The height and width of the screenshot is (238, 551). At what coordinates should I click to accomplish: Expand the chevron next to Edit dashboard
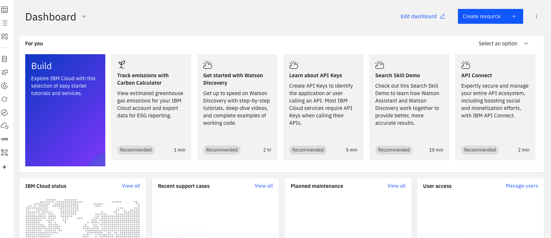coord(442,16)
